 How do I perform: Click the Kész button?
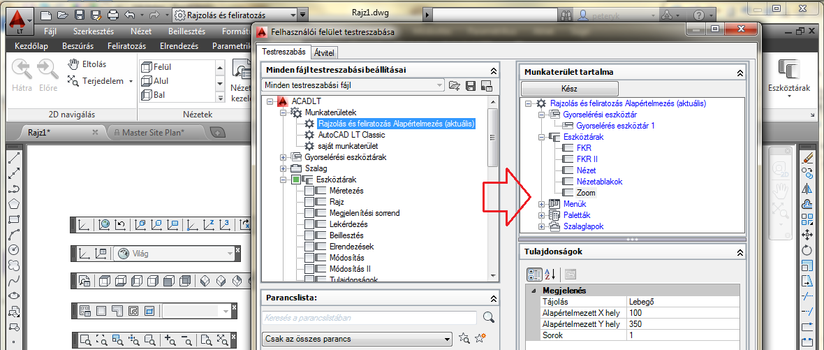point(569,89)
